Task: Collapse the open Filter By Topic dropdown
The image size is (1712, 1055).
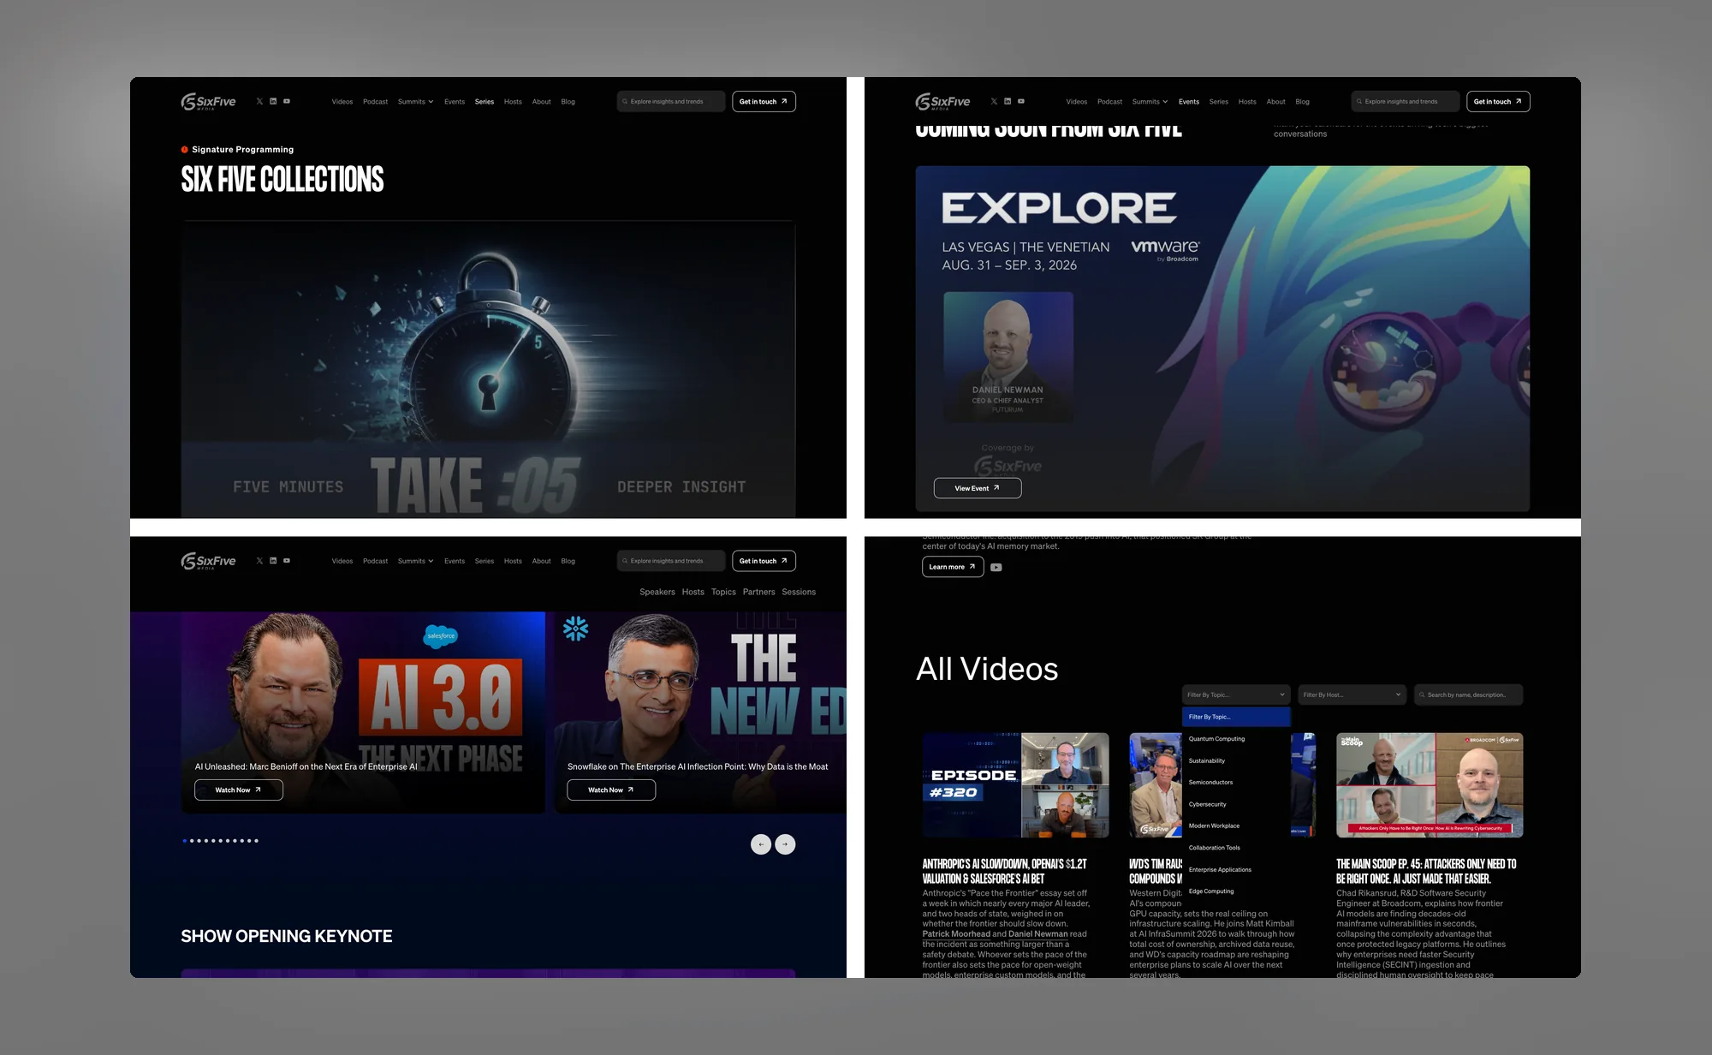Action: (x=1236, y=694)
